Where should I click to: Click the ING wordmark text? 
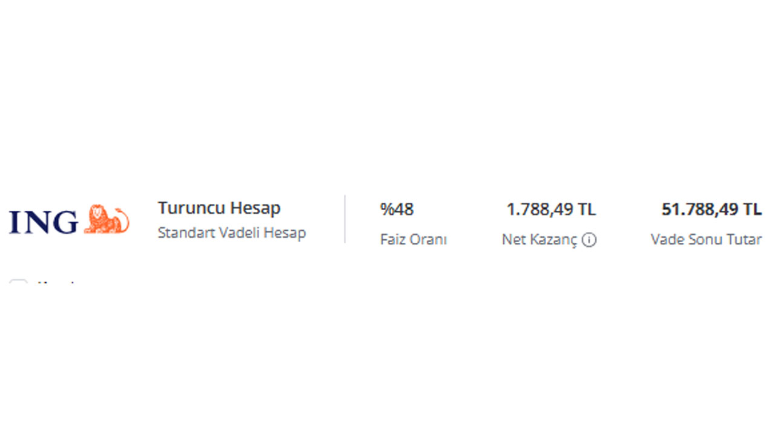[44, 222]
